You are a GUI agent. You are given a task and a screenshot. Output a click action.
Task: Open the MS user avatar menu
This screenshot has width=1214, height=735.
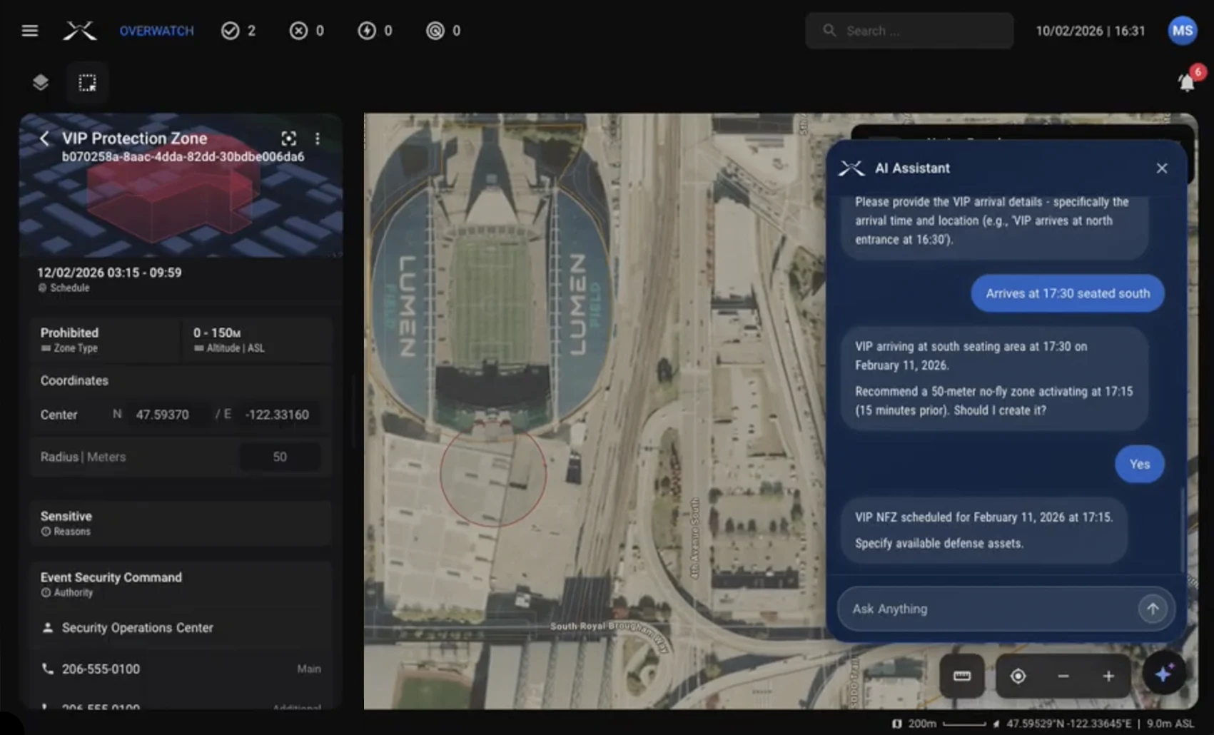[x=1182, y=31]
